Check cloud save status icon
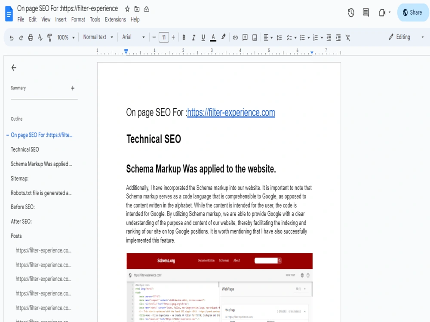Viewport: 430px width, 322px height. pyautogui.click(x=147, y=9)
